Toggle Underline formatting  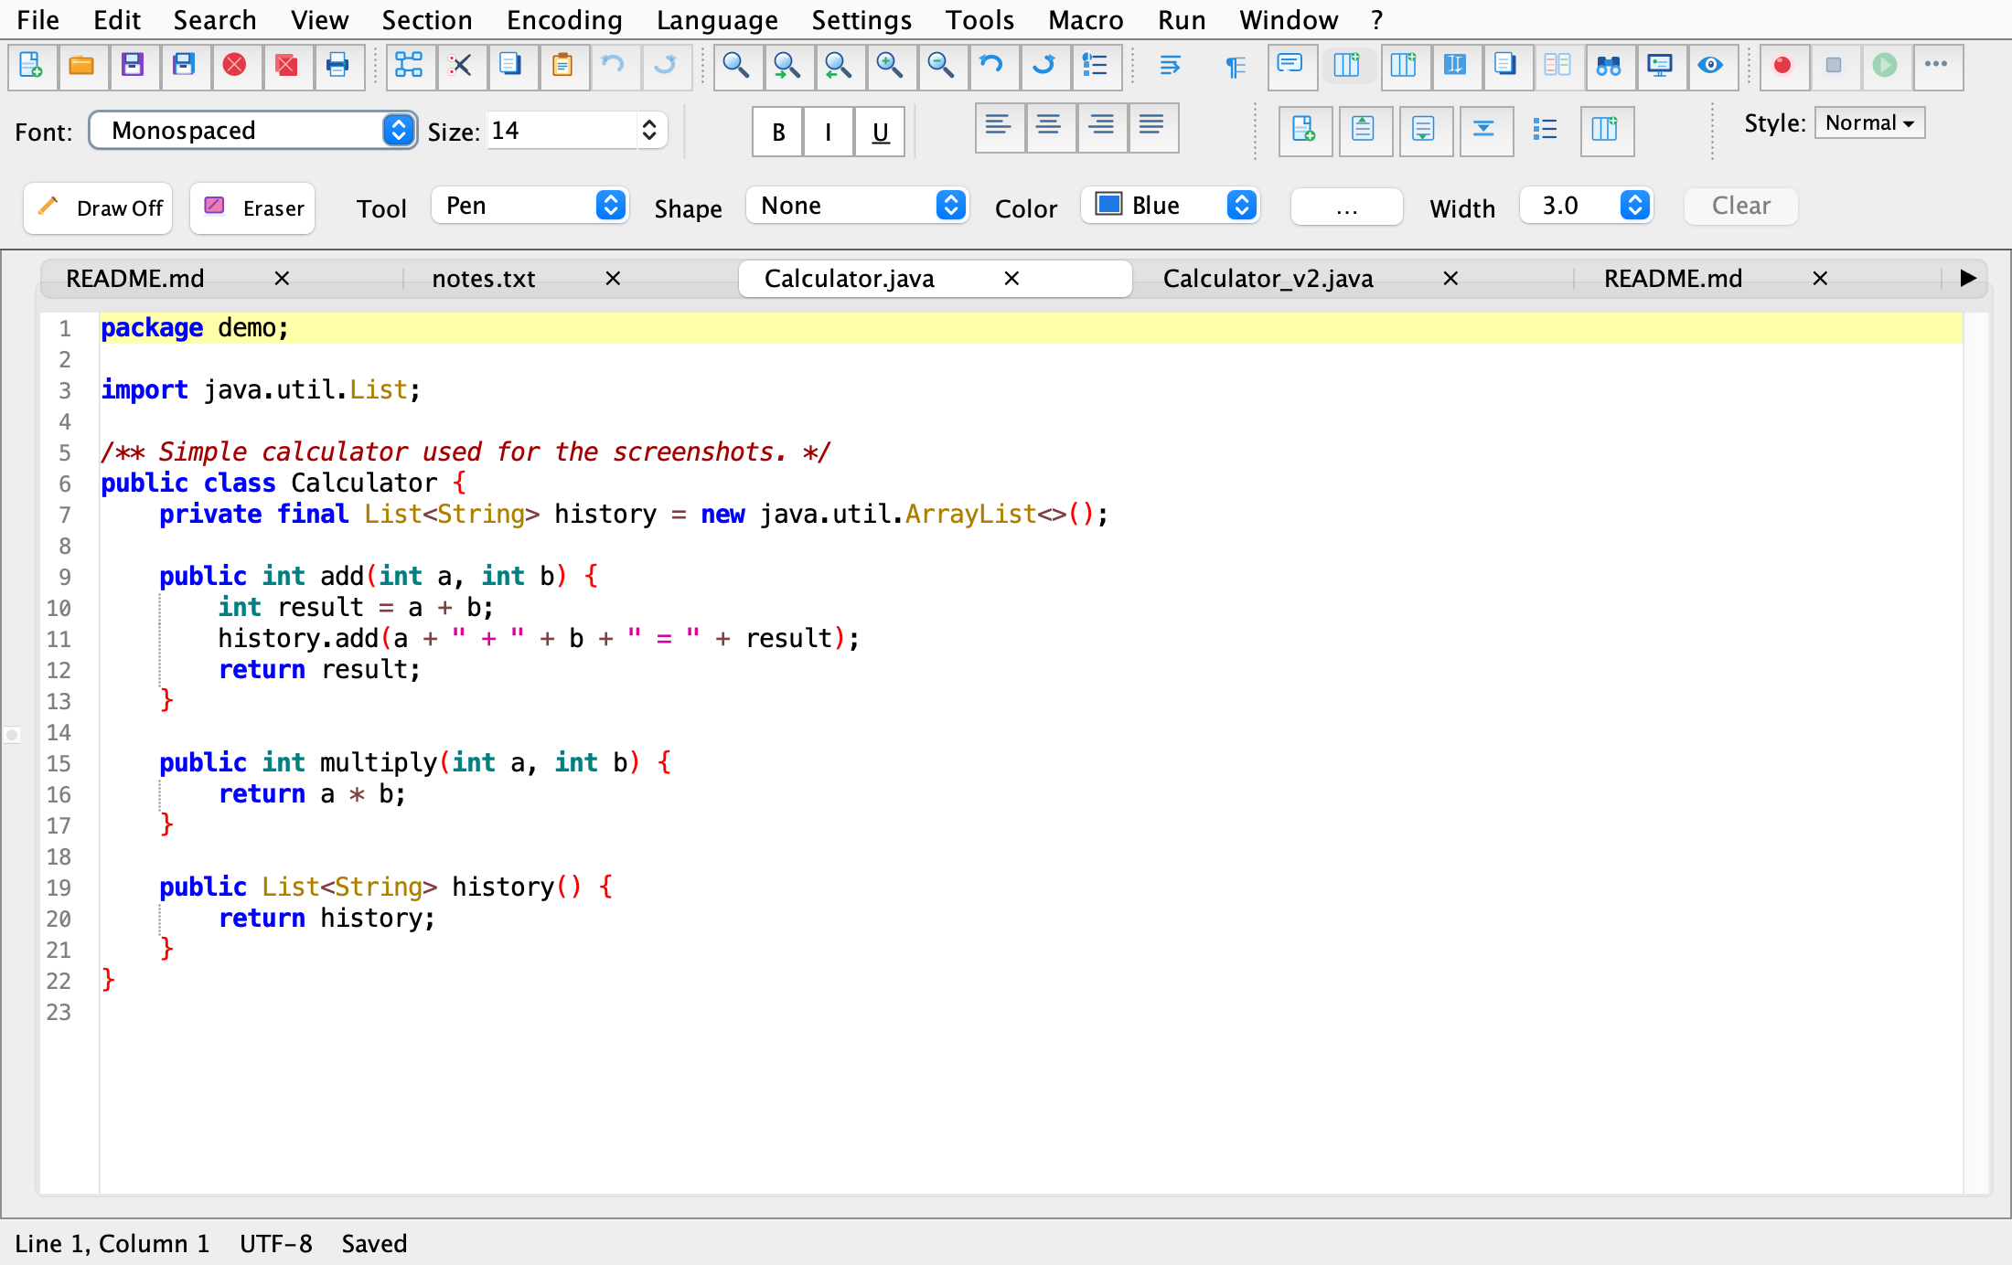[x=880, y=132]
